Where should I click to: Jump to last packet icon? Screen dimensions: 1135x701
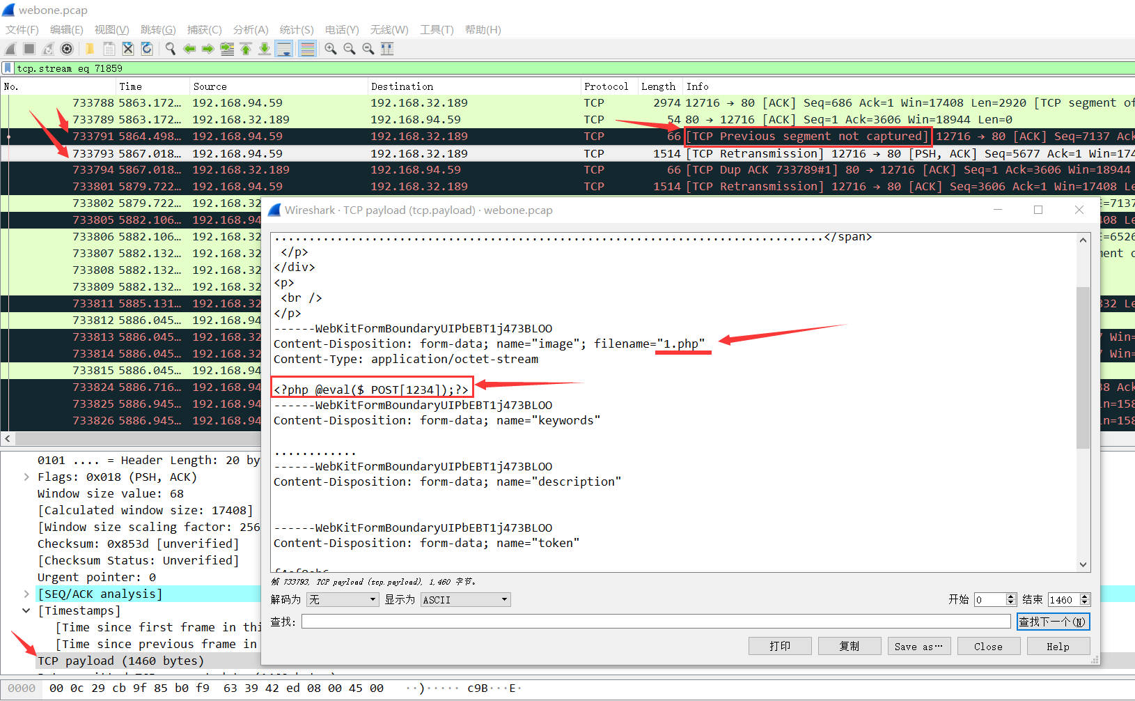(265, 49)
